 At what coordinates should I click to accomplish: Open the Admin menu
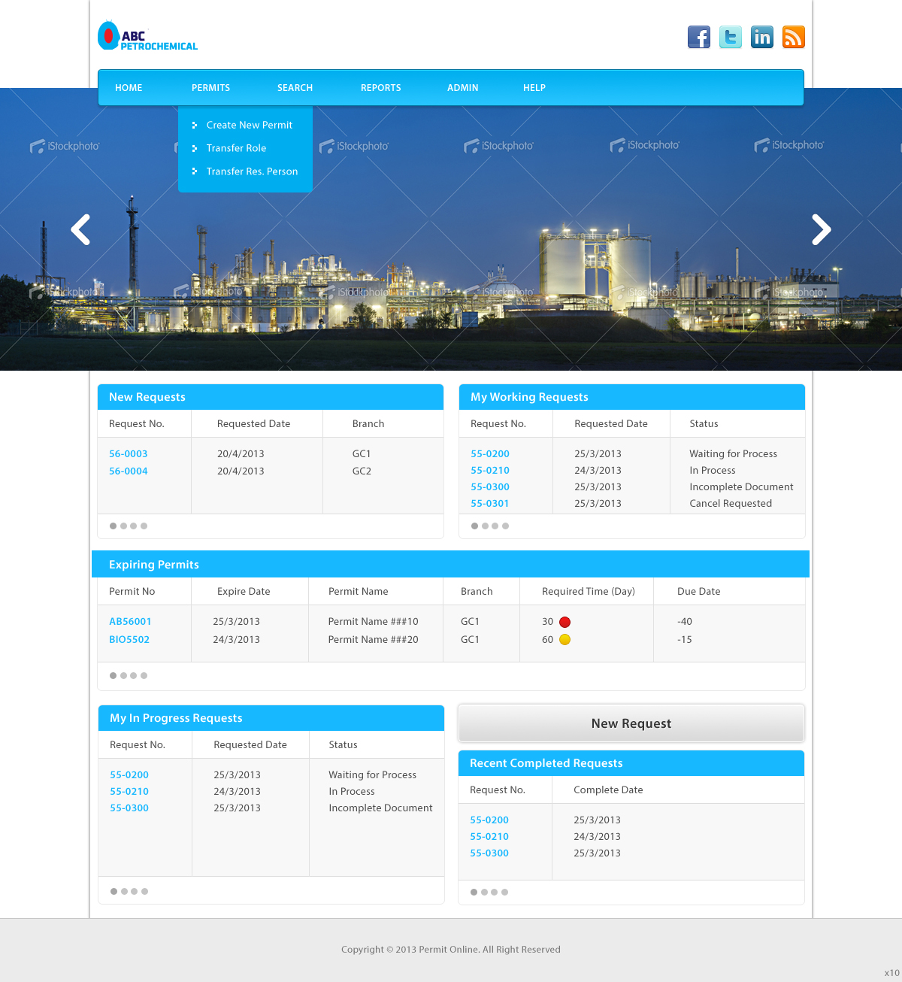[x=462, y=88]
